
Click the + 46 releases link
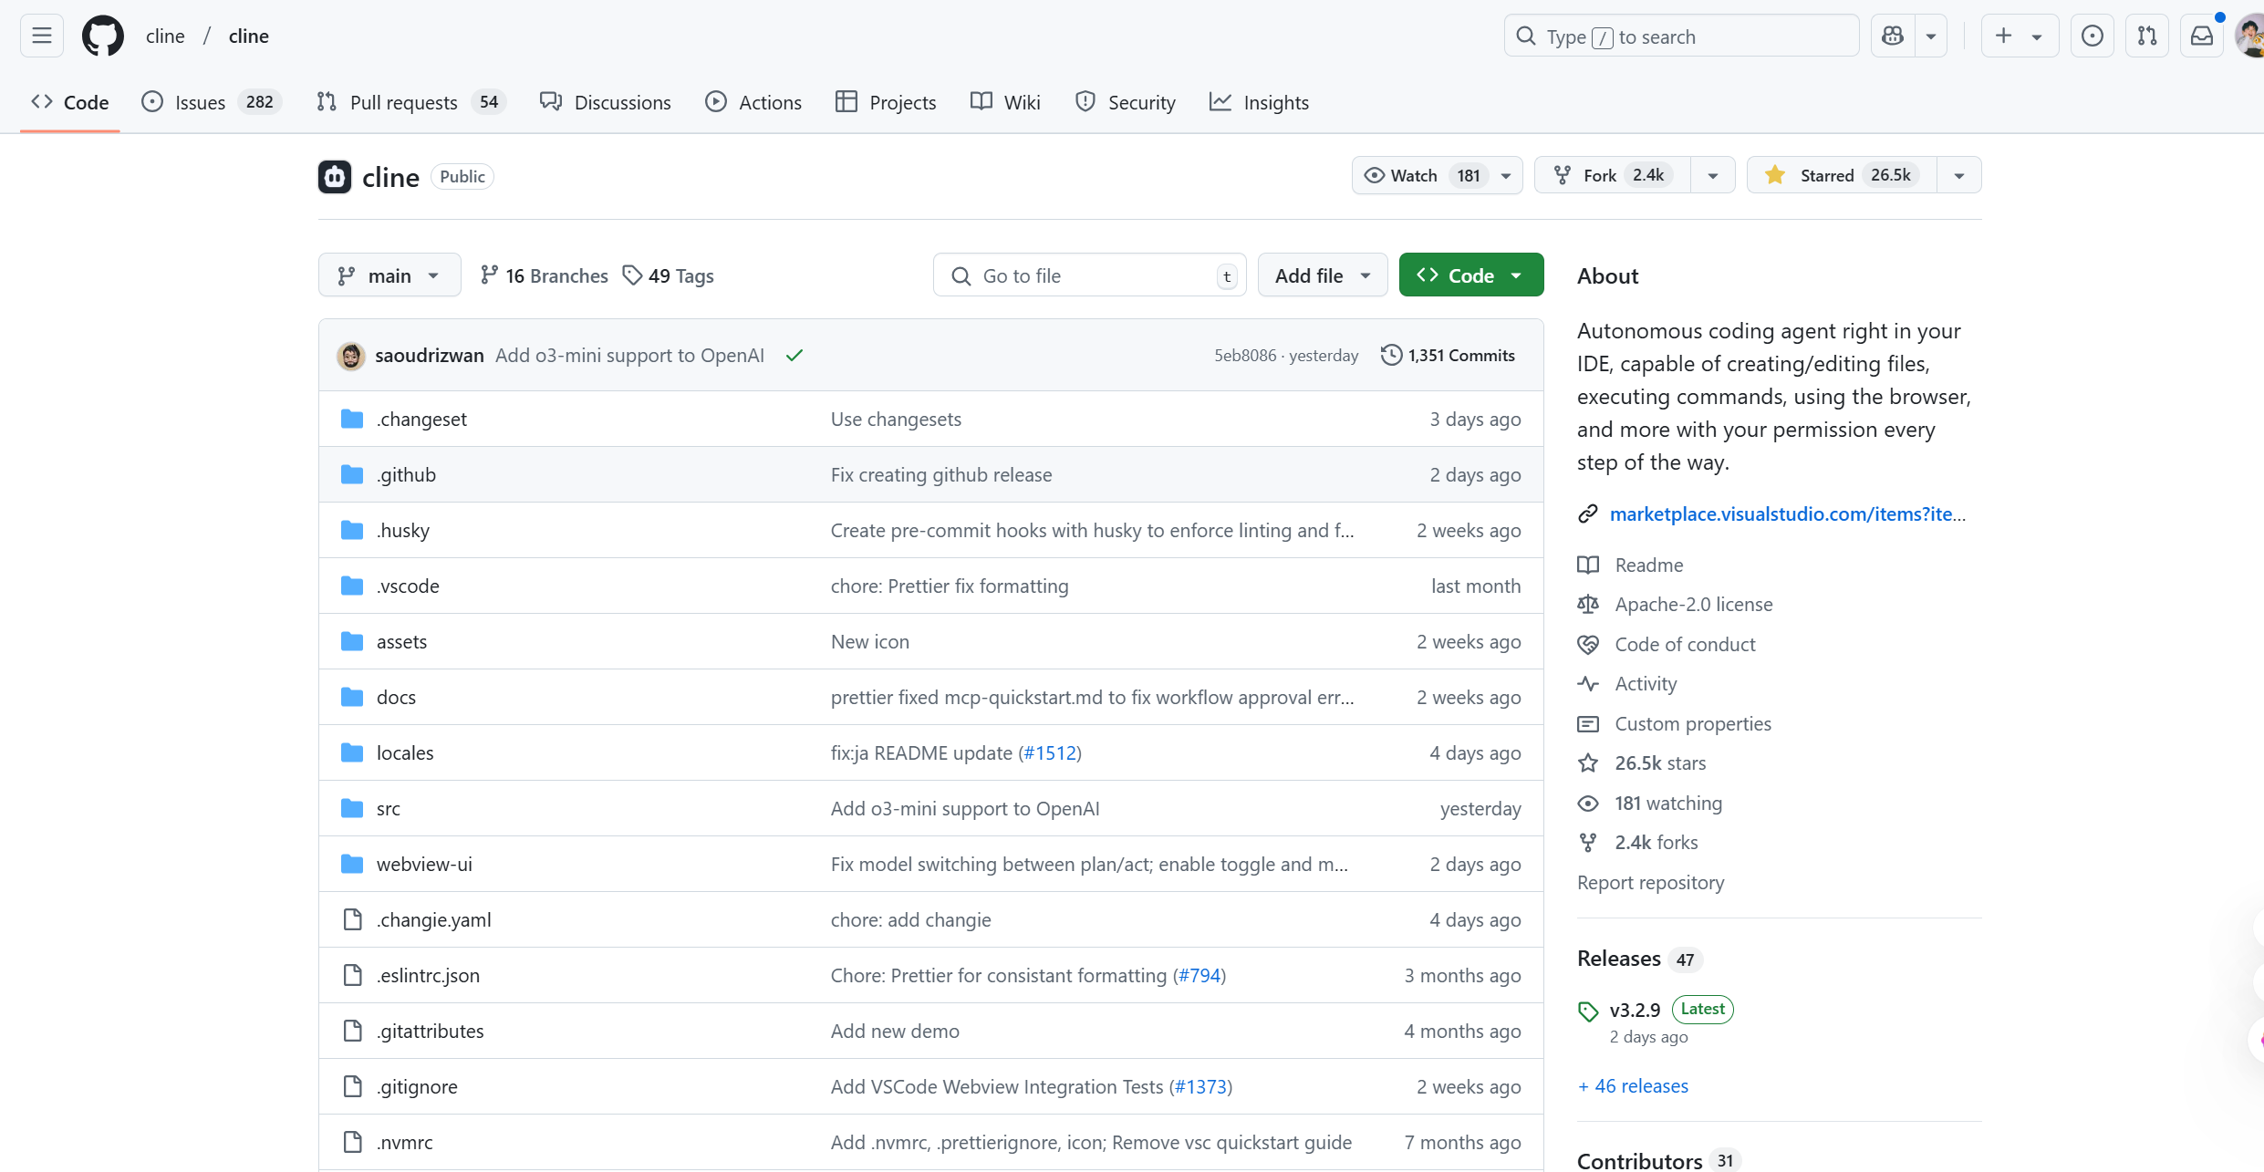[1633, 1085]
